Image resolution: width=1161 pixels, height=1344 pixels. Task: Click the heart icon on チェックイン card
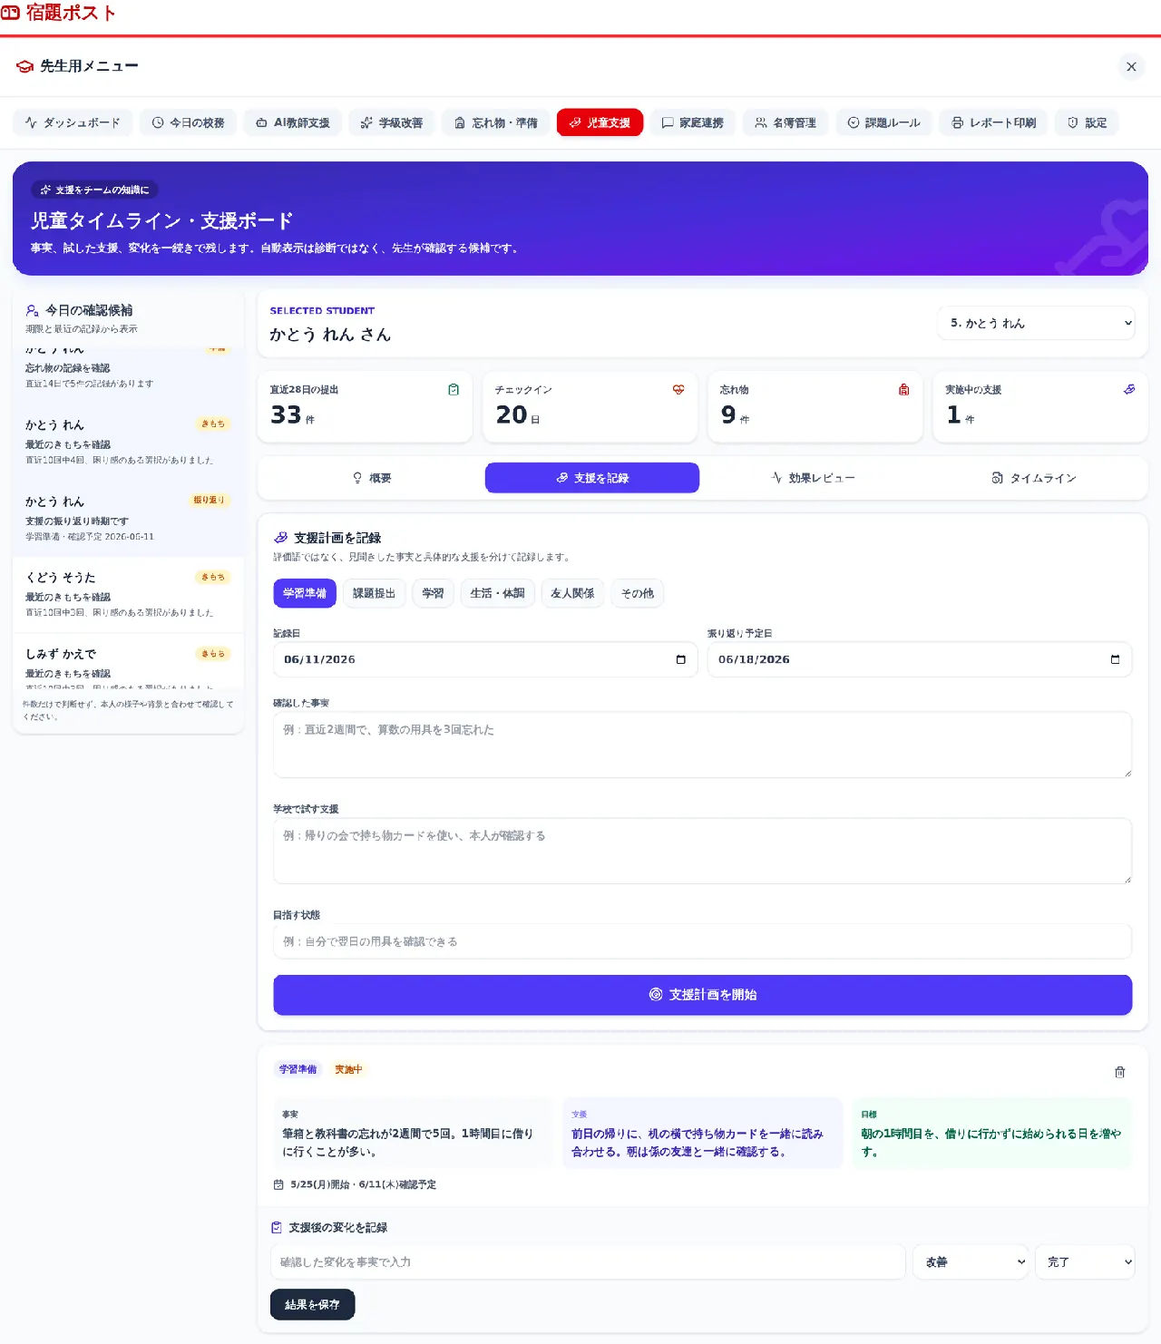678,389
